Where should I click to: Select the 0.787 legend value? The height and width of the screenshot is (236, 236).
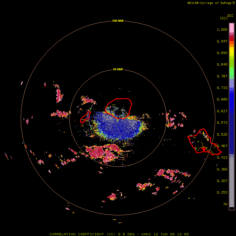(222, 76)
